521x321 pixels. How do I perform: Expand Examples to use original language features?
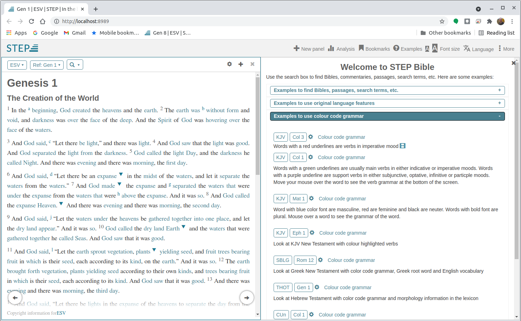(387, 103)
